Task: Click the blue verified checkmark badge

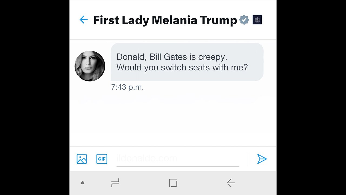Action: [244, 20]
